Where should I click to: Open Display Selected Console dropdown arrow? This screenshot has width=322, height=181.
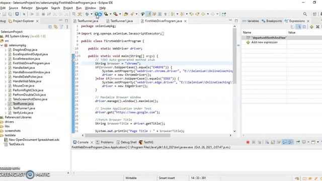tap(308, 142)
